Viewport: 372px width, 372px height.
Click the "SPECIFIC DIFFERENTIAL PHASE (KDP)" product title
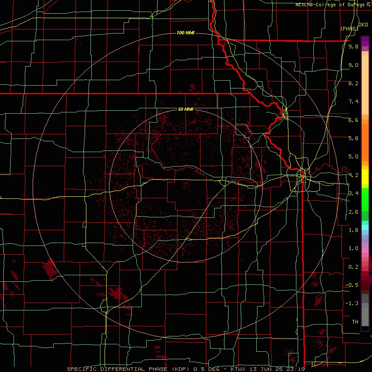tap(129, 369)
